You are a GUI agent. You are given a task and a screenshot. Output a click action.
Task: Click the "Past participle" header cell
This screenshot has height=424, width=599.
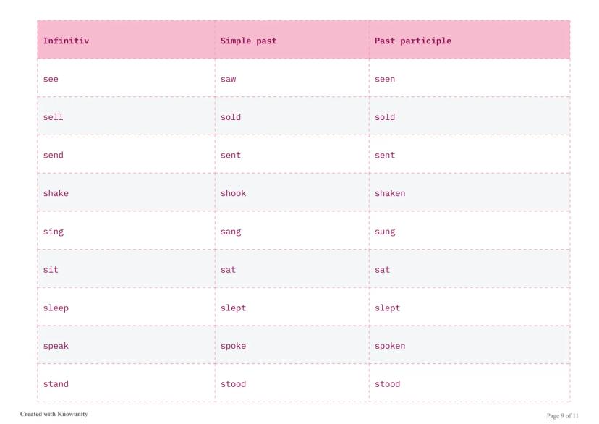pyautogui.click(x=412, y=41)
